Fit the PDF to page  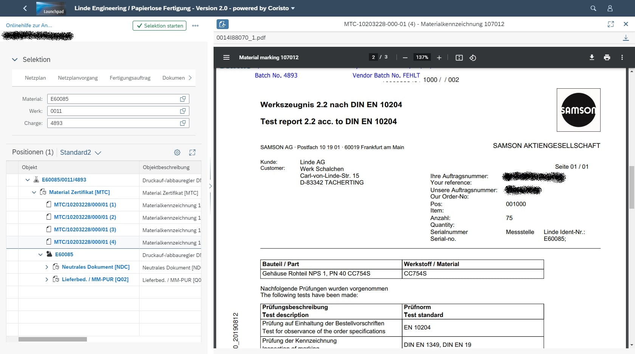(x=459, y=57)
